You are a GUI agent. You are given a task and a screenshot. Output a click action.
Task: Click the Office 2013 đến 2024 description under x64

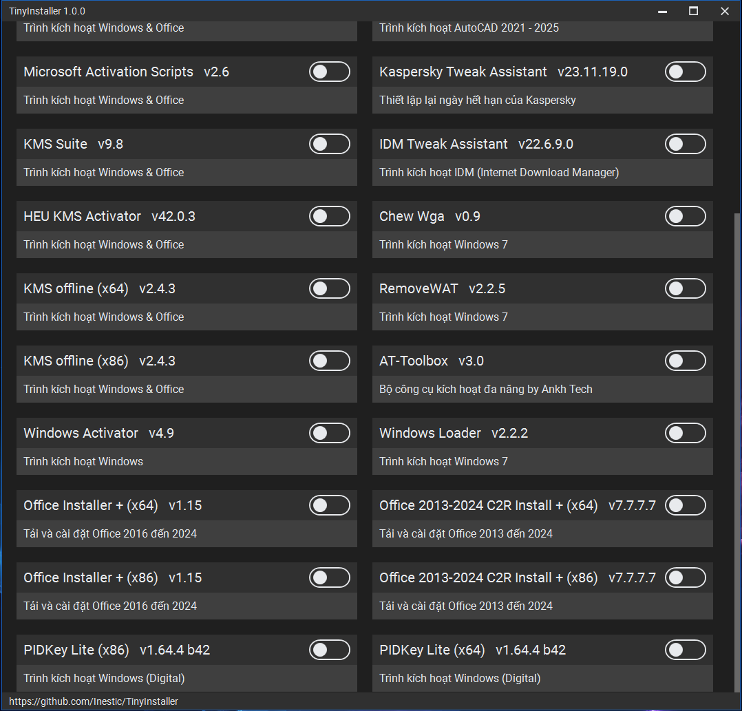[466, 533]
